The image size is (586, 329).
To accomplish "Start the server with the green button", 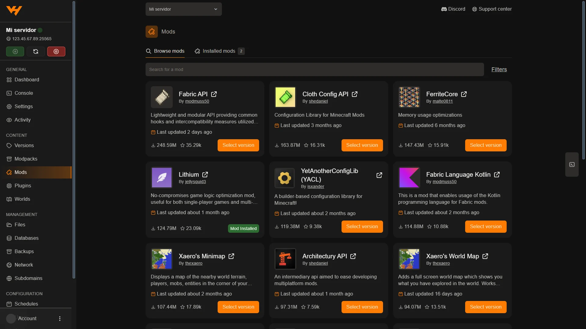I will tap(15, 51).
